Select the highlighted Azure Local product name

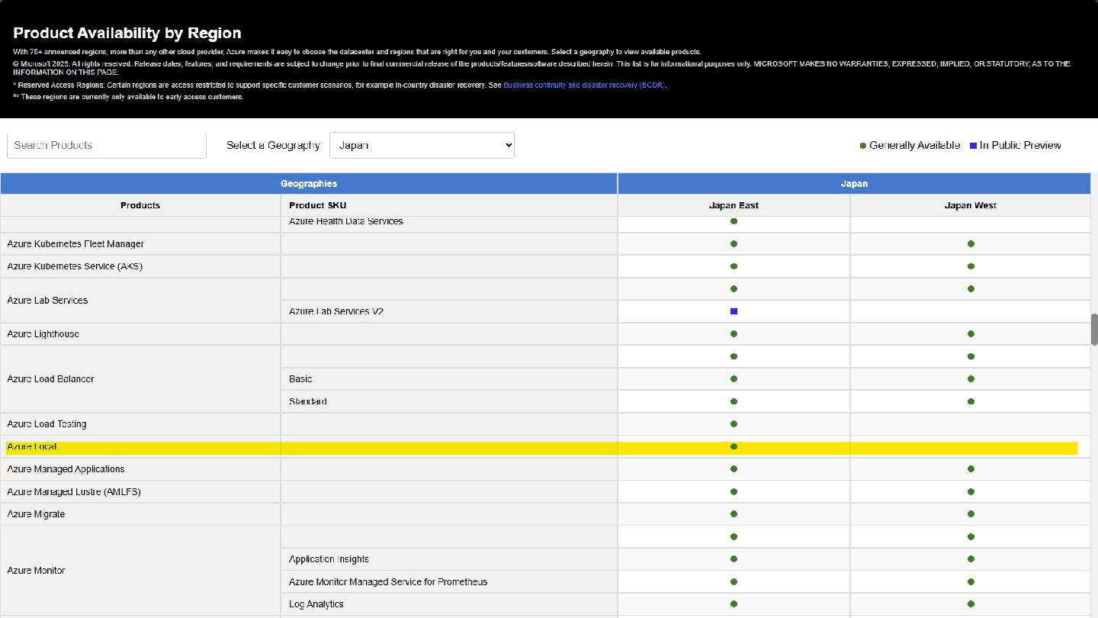(x=31, y=446)
